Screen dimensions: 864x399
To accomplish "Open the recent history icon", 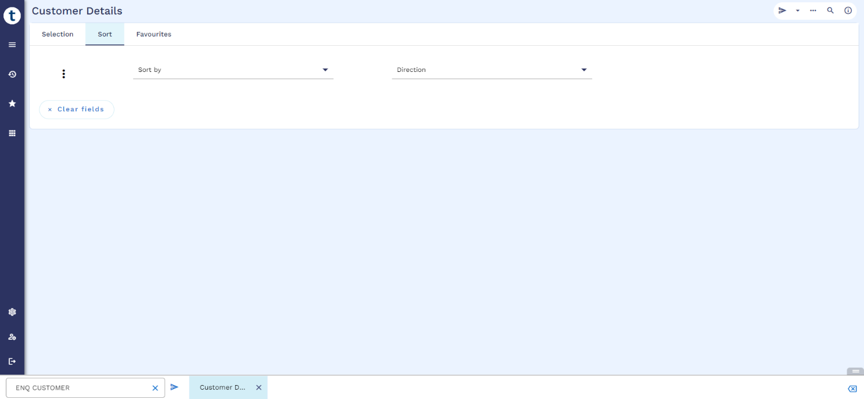I will point(12,74).
